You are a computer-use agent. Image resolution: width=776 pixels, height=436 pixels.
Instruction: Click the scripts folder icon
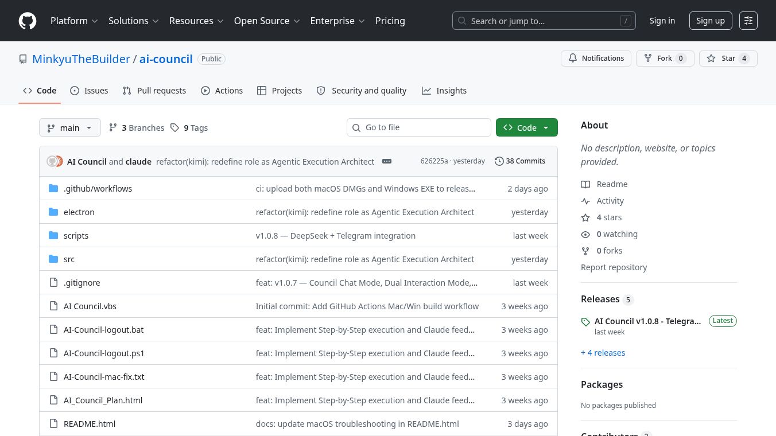point(53,235)
